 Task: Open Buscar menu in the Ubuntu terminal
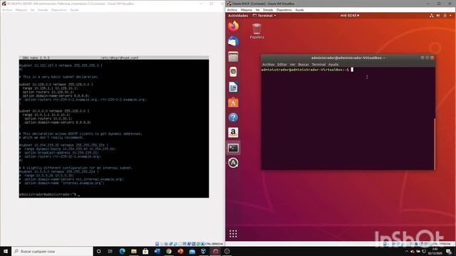point(304,65)
